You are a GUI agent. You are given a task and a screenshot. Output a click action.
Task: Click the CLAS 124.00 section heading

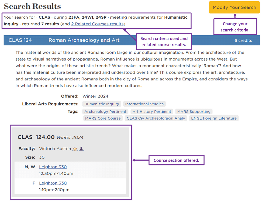pos(36,137)
